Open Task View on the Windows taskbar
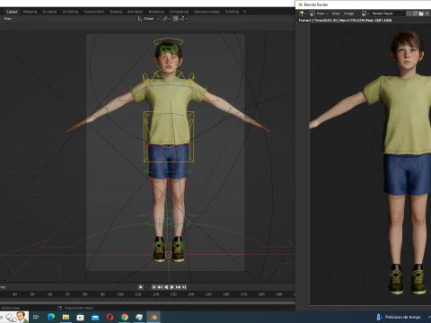The width and height of the screenshot is (431, 323). [x=36, y=317]
